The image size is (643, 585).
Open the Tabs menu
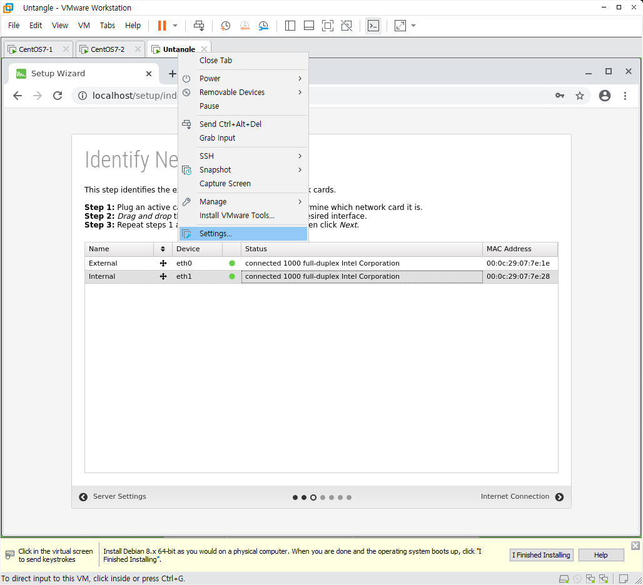point(108,26)
